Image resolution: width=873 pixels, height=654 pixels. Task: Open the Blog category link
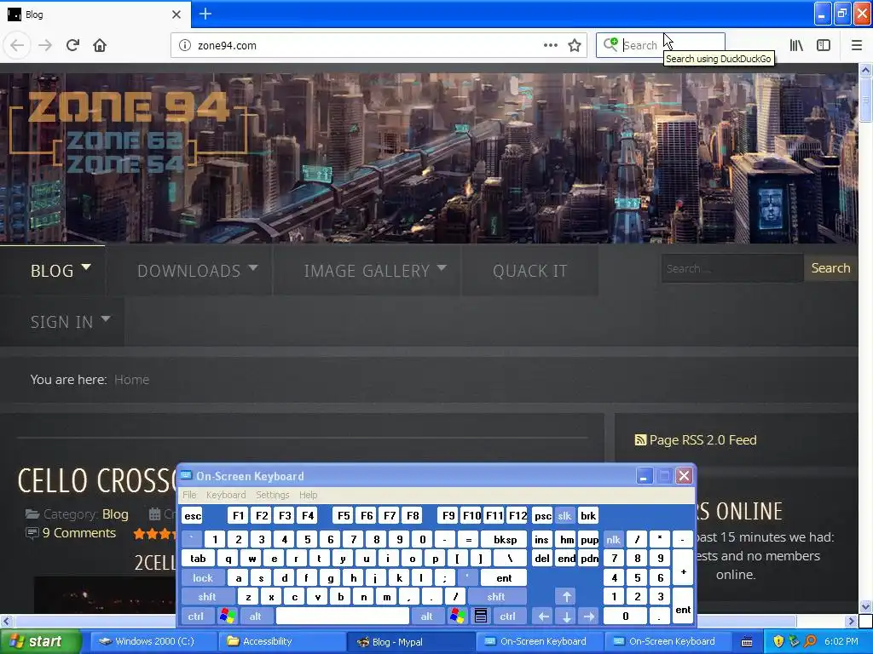(115, 513)
